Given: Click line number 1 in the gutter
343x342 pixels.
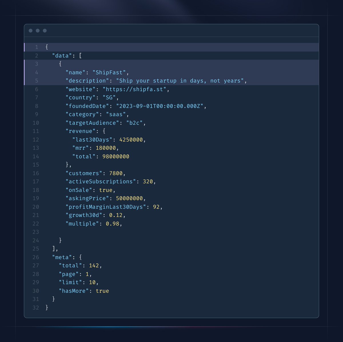Looking at the screenshot, I should click(37, 47).
